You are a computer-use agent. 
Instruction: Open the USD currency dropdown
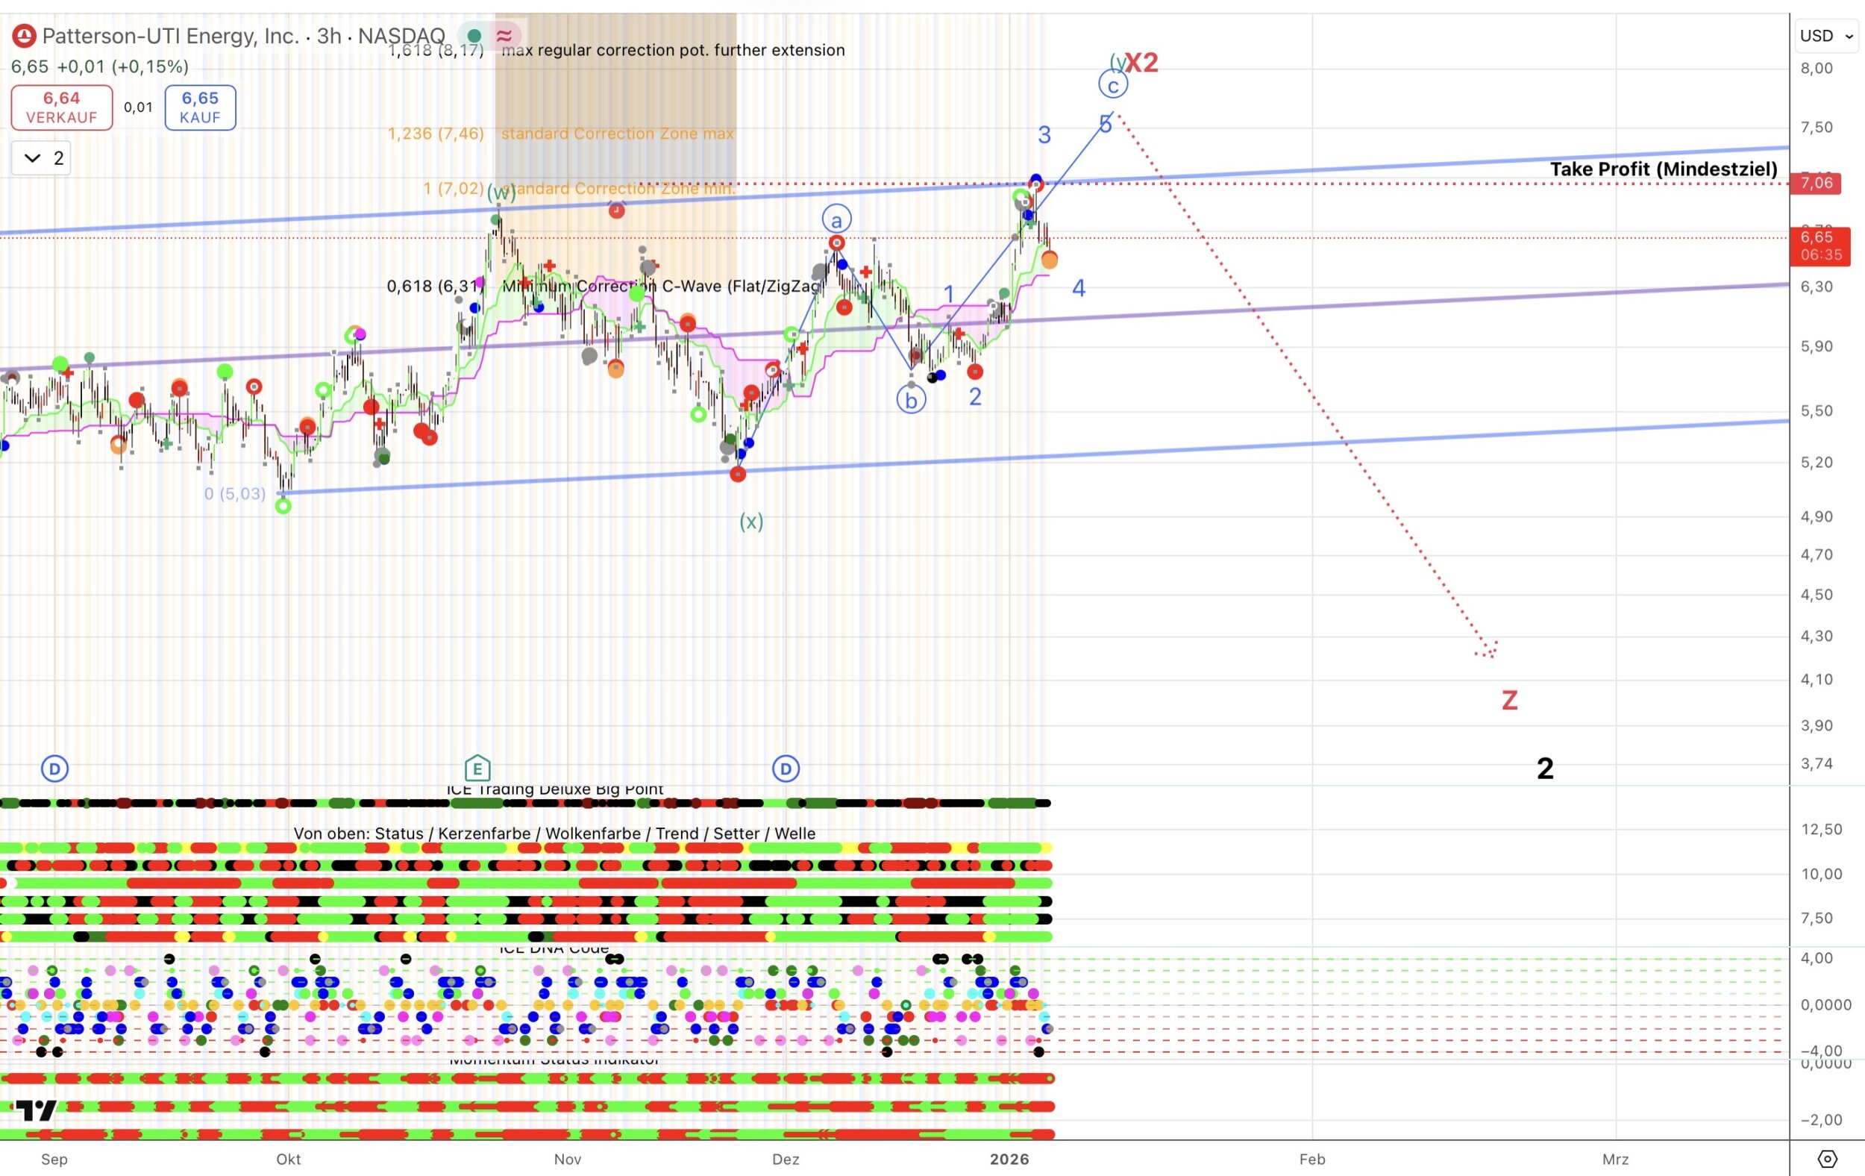[1825, 36]
